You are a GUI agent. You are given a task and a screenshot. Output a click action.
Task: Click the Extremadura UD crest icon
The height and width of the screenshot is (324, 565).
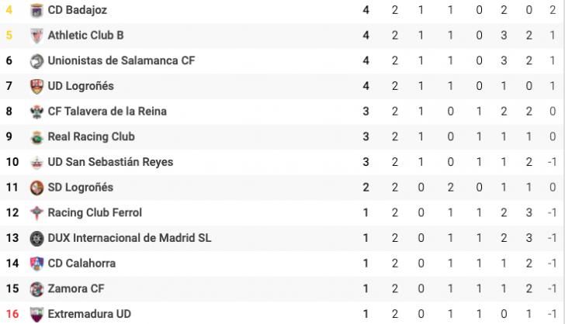(x=36, y=314)
